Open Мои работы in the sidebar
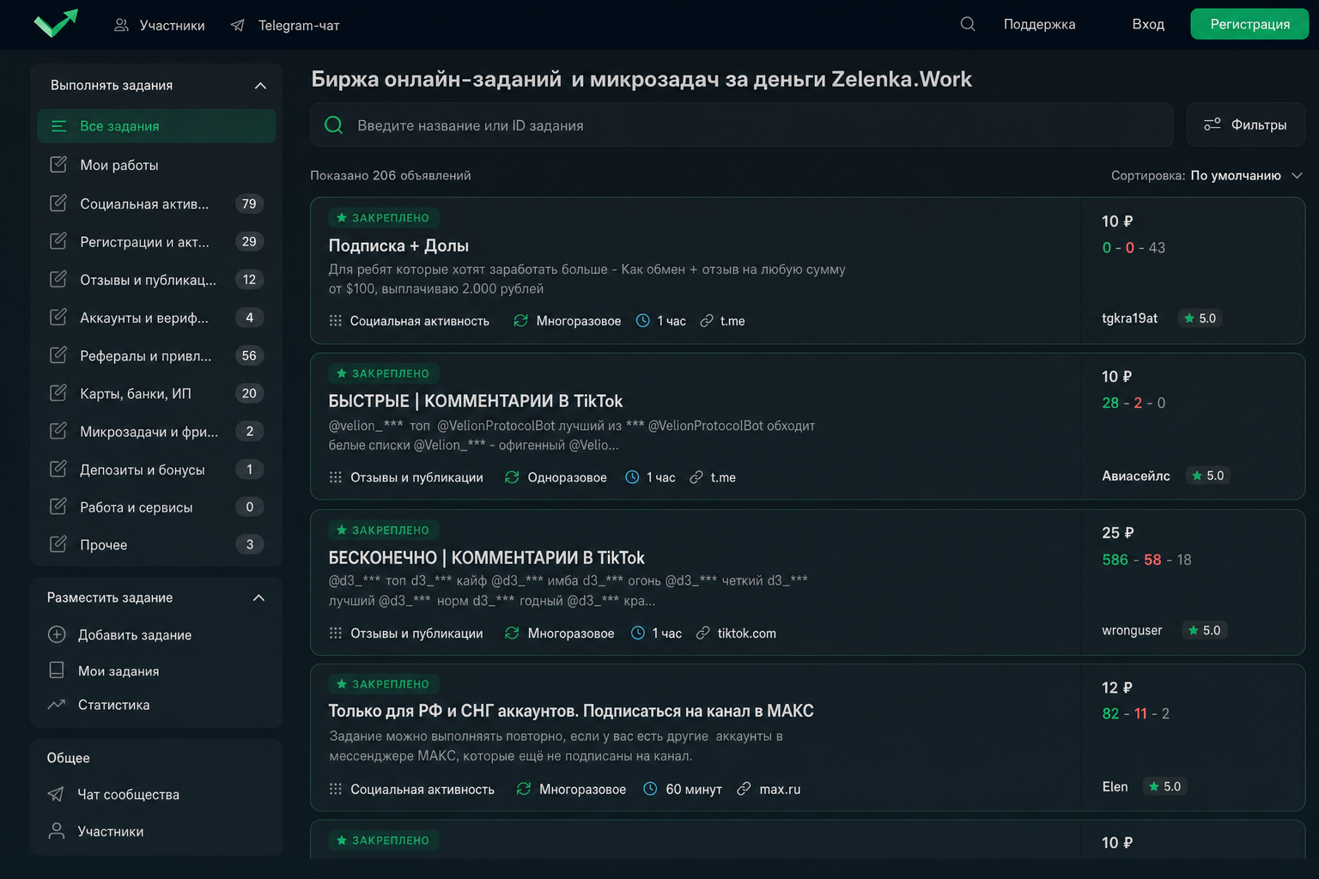The image size is (1319, 879). [x=156, y=165]
